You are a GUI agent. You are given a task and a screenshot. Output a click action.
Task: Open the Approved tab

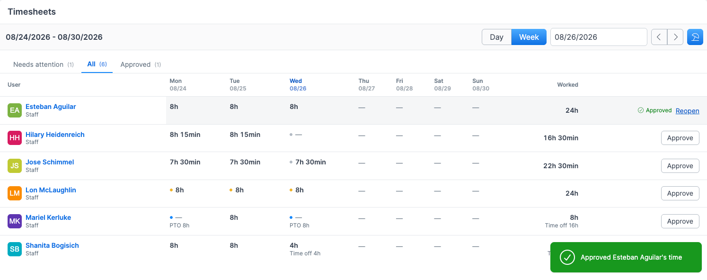pos(141,64)
